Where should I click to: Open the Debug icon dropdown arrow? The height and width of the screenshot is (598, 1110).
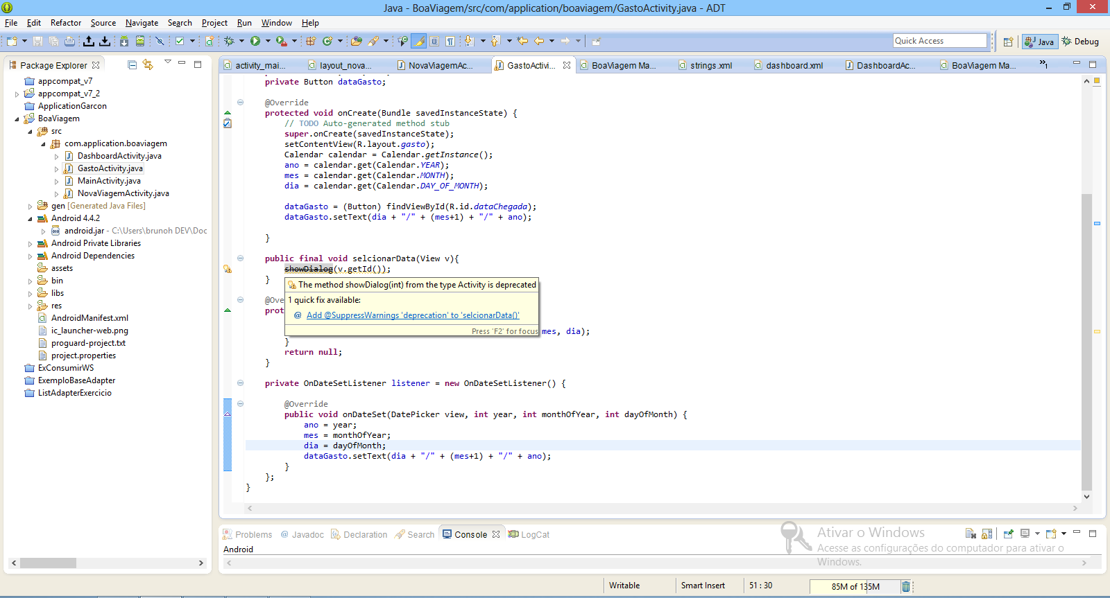pos(241,41)
